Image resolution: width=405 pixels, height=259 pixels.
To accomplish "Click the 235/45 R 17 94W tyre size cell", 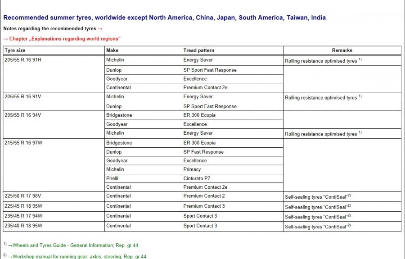I will click(23, 216).
